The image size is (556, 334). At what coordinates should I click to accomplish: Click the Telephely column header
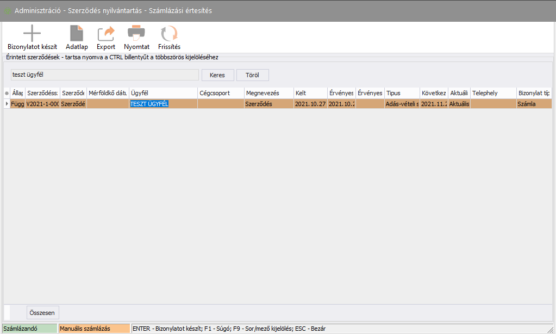[493, 93]
